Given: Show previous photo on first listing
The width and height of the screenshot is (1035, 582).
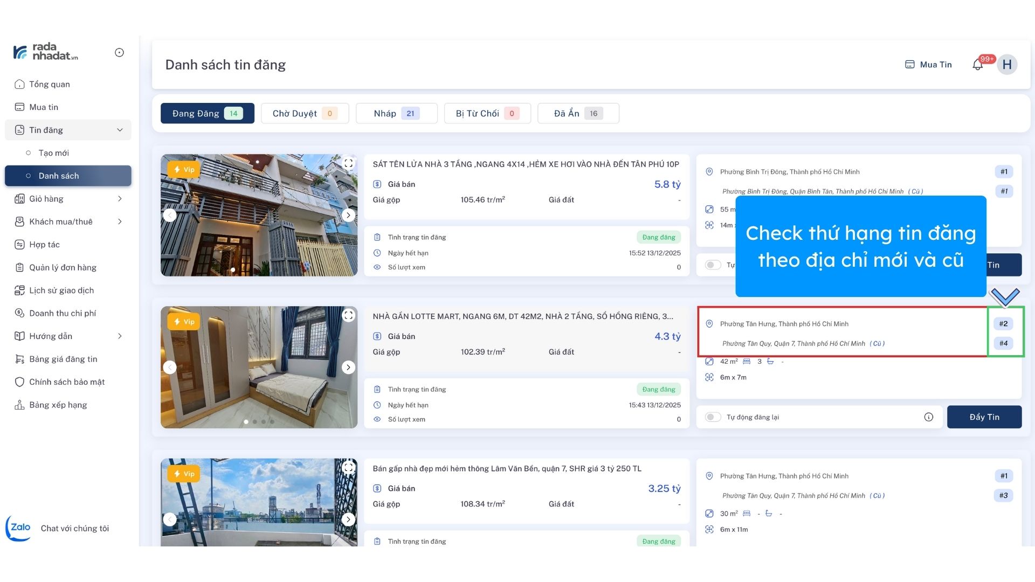Looking at the screenshot, I should (x=170, y=215).
